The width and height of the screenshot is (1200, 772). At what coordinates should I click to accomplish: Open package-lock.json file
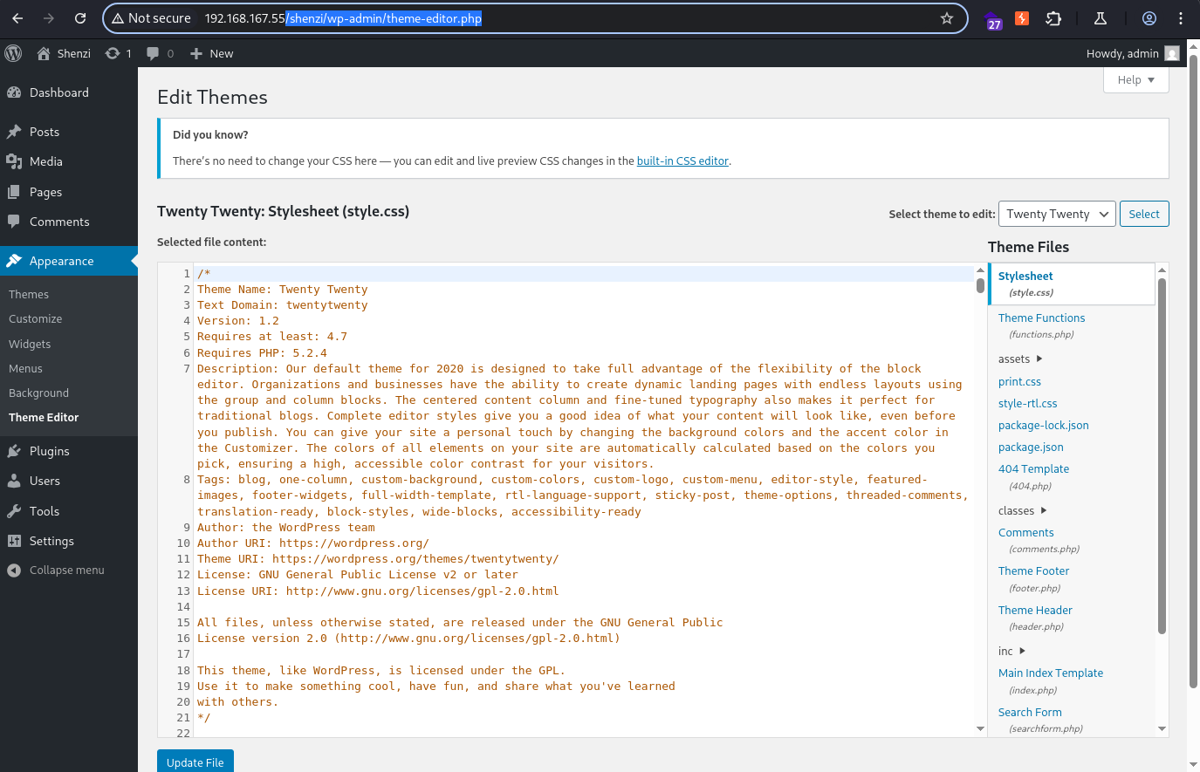1043,425
